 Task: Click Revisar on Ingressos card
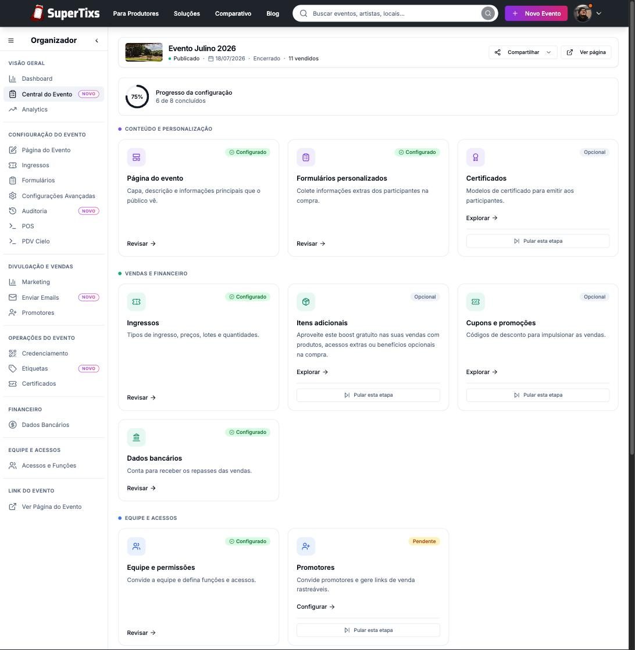(141, 397)
